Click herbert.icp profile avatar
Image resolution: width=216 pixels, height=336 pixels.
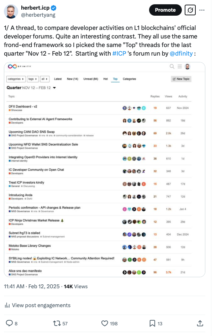[11, 11]
